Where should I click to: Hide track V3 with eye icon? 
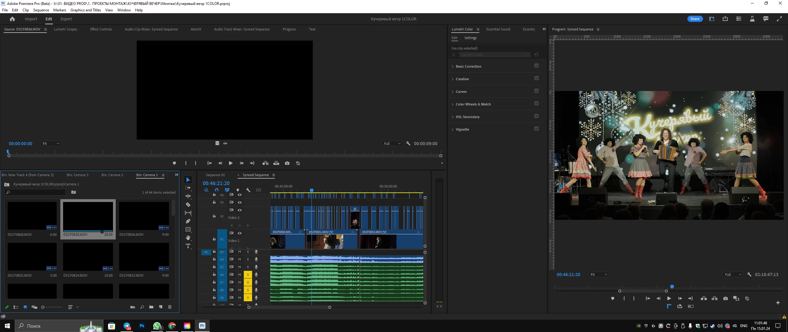(239, 202)
